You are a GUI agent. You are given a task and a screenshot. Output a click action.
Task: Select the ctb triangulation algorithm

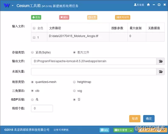[32, 91]
